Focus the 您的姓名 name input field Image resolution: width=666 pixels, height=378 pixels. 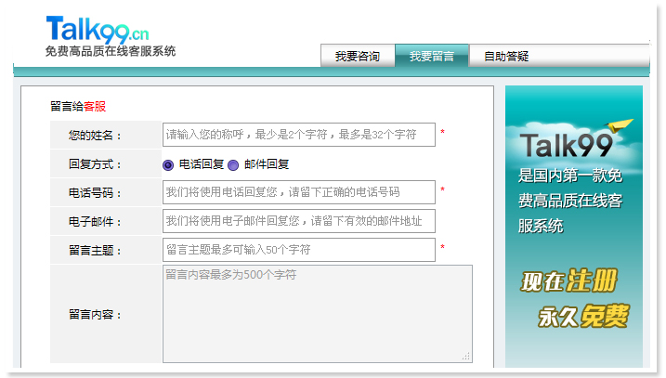point(299,135)
